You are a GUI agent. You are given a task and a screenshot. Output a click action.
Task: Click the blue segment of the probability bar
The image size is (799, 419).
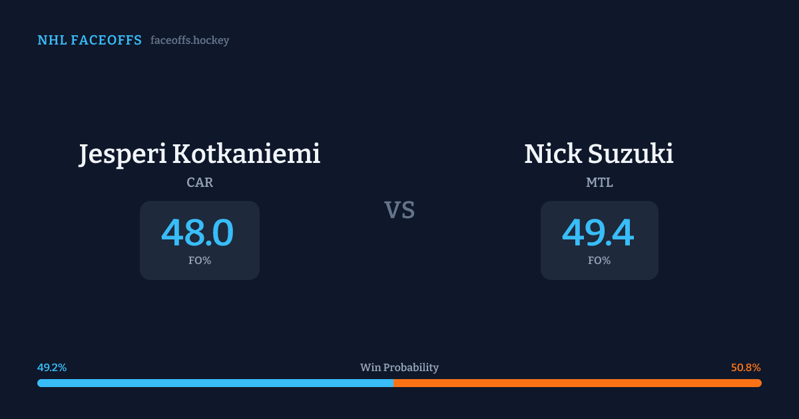coord(213,383)
